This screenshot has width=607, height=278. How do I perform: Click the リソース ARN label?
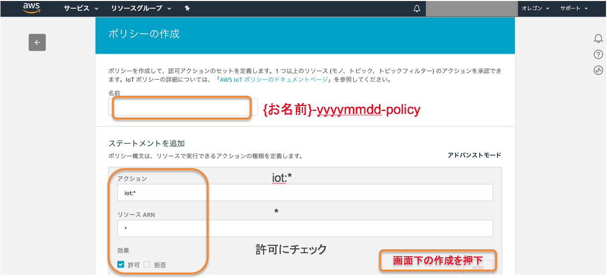click(136, 215)
